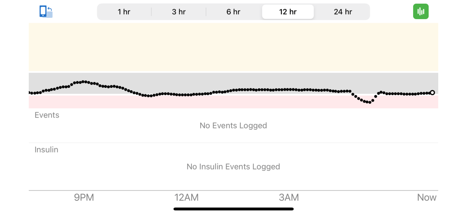Switch to the 3 hr view

pos(179,12)
